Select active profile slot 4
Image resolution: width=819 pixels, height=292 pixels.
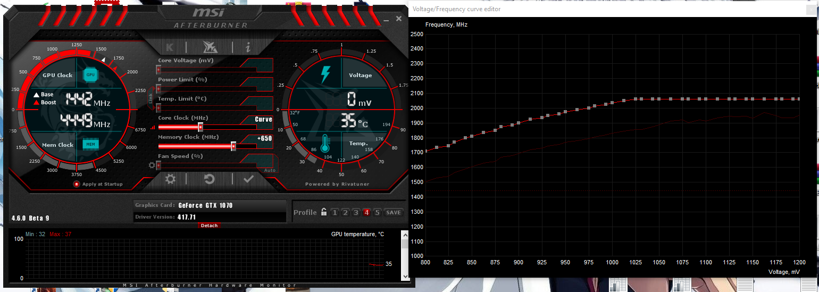pyautogui.click(x=366, y=212)
